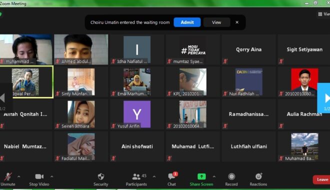This screenshot has height=190, width=330.
Task: Click muted mic icon on Sigit Setiyawan tile
Action: (x=281, y=61)
